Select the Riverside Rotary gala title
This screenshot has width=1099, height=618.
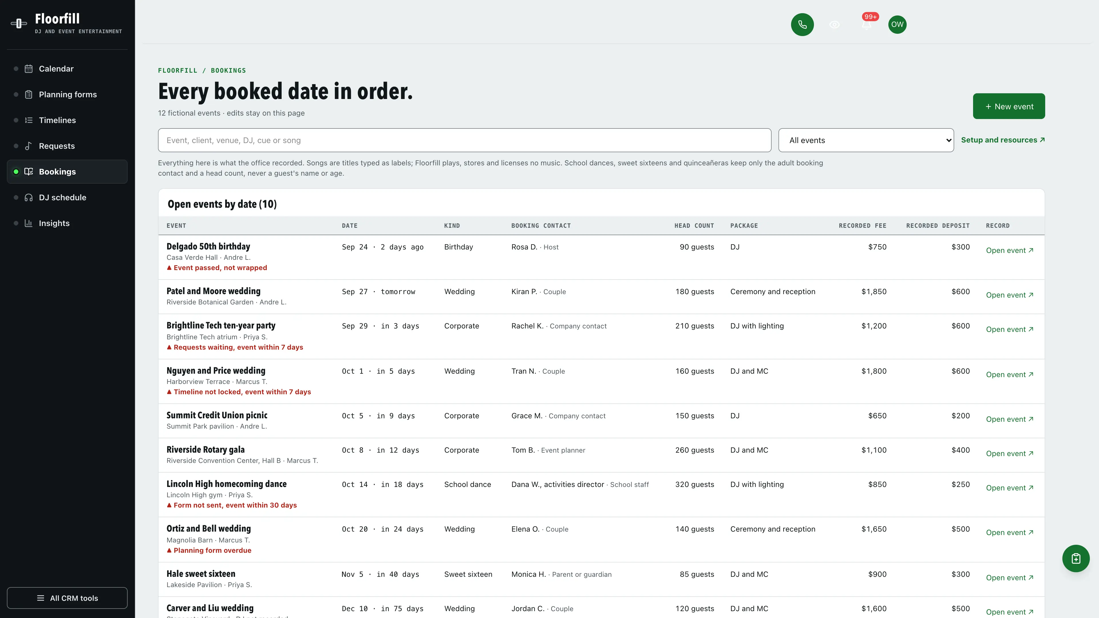tap(205, 449)
